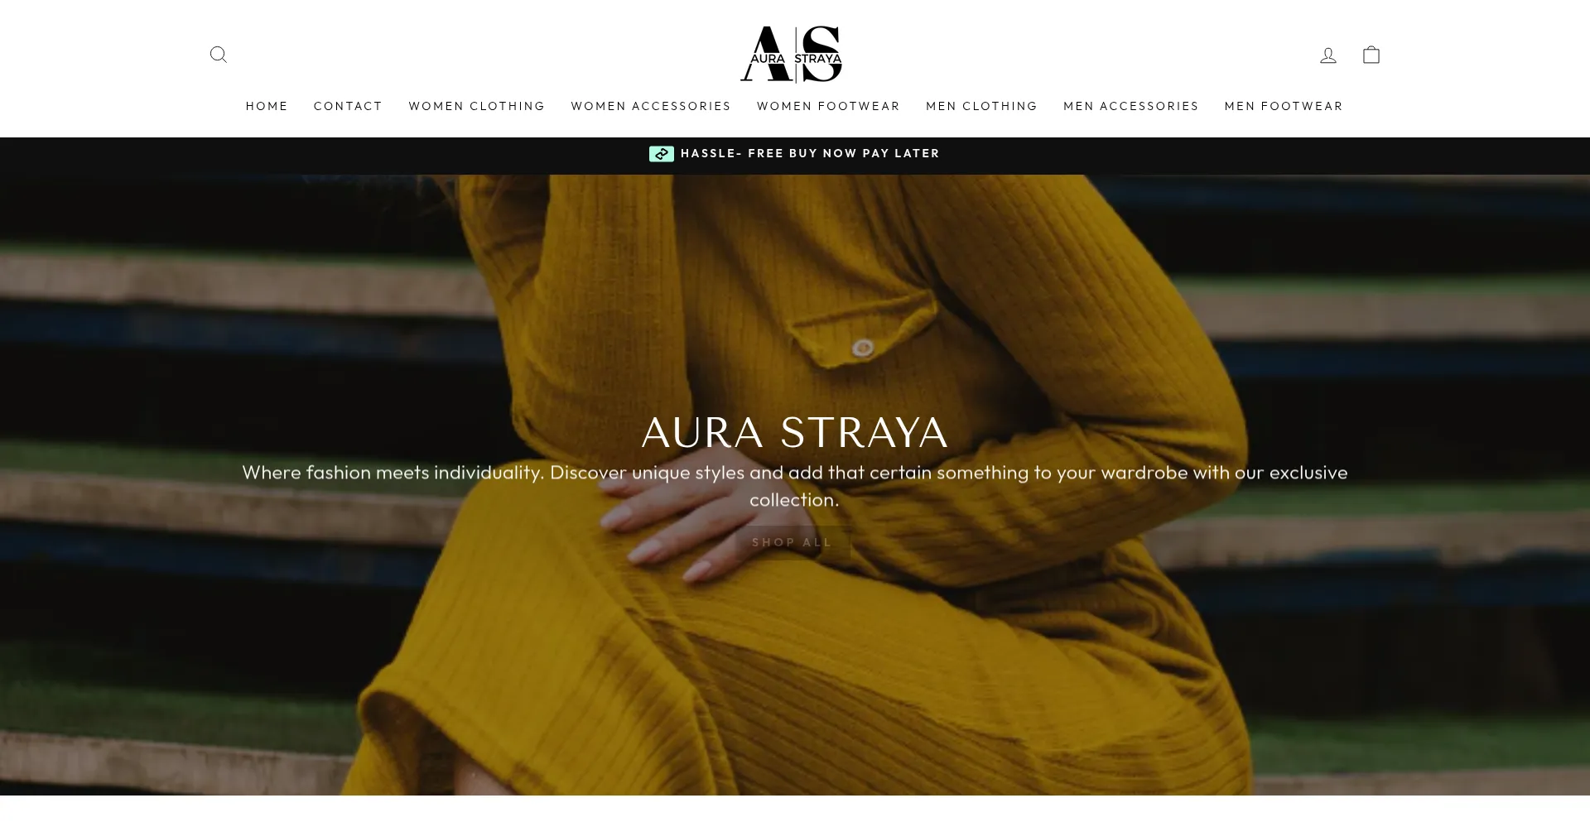Open the shopping cart bag icon
The width and height of the screenshot is (1590, 822).
[1371, 55]
